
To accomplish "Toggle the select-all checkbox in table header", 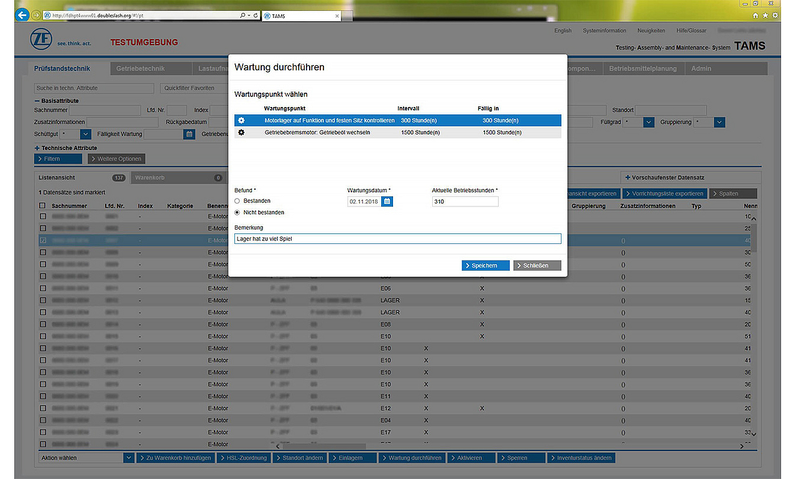I will (42, 206).
